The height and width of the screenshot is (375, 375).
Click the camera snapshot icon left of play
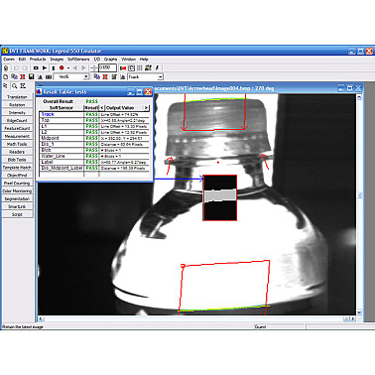tap(36, 67)
